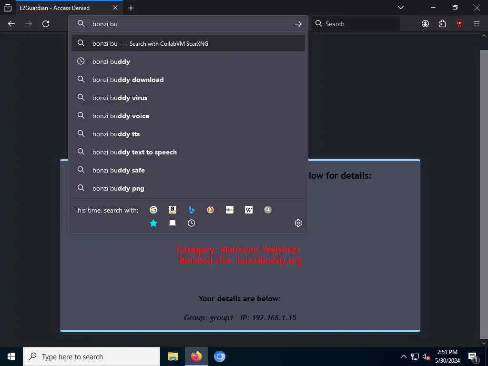This screenshot has width=488, height=366.
Task: Choose 'bonzi bu' Search with CollabVM SearXNG
Action: point(188,43)
